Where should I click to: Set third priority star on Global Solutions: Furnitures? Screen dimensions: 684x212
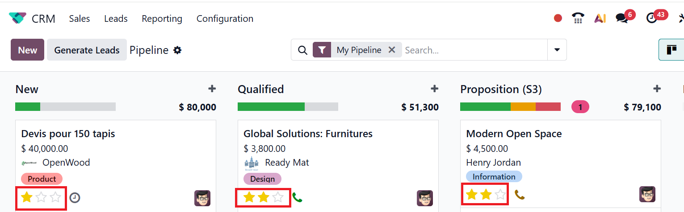(278, 197)
